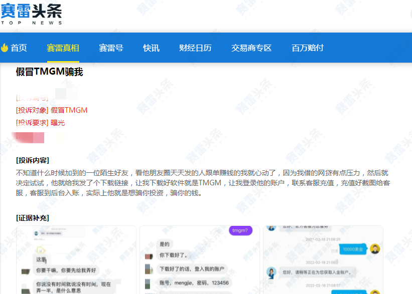Open the 快讯 news flash tab

pyautogui.click(x=151, y=48)
